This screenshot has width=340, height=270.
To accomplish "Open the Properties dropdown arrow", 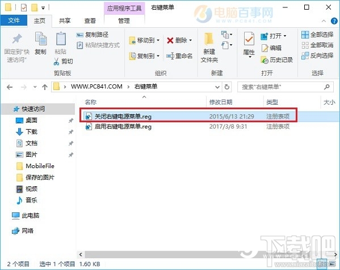I will pos(250,57).
